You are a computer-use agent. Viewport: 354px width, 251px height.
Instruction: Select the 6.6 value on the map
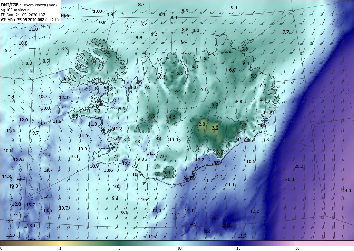pos(75,116)
